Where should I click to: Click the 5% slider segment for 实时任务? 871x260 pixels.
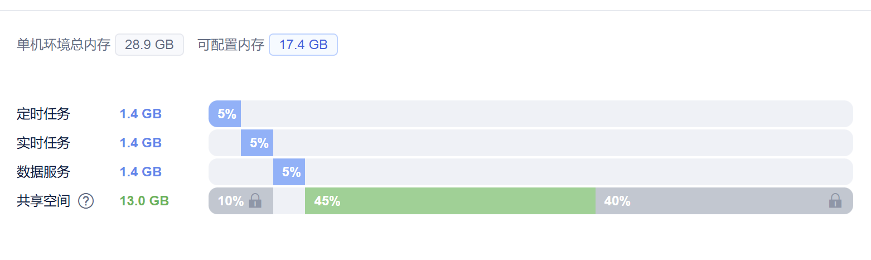257,143
